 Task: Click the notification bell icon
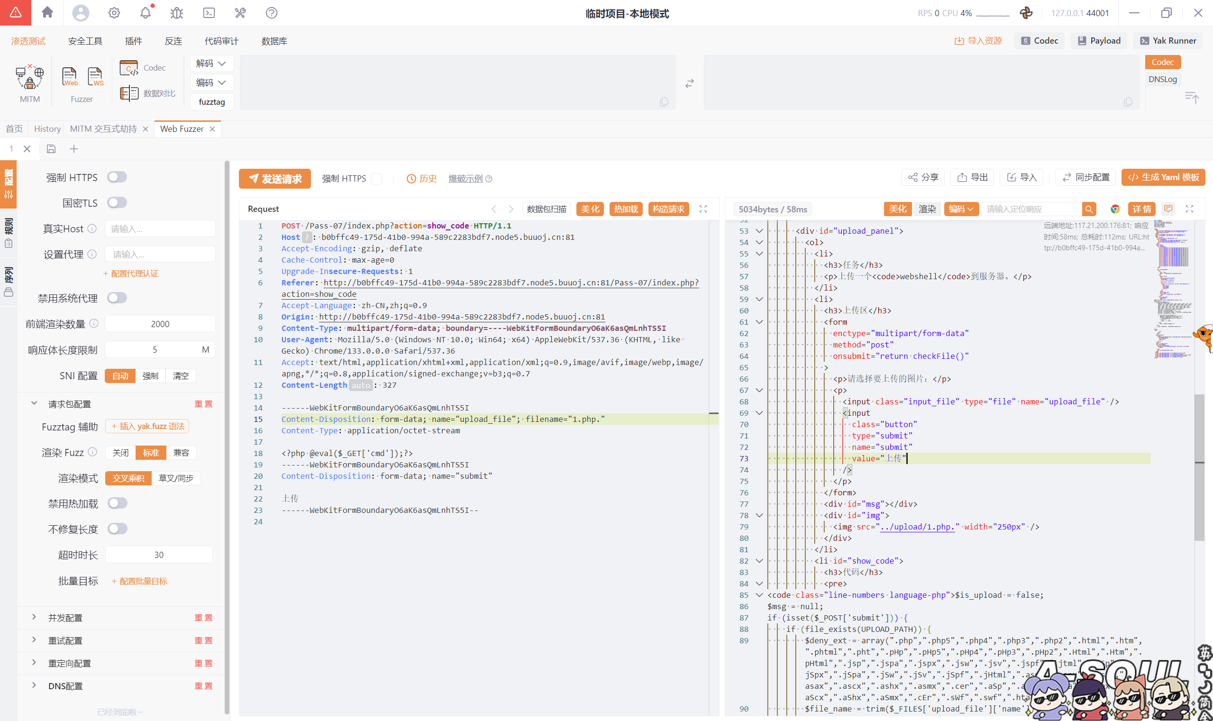pos(145,13)
